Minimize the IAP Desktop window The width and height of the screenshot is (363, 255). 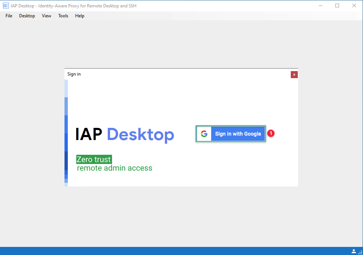coord(321,6)
